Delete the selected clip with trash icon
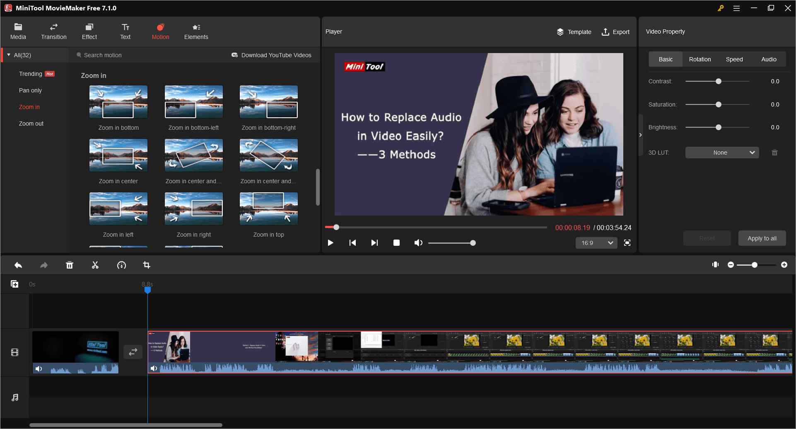796x429 pixels. click(70, 265)
